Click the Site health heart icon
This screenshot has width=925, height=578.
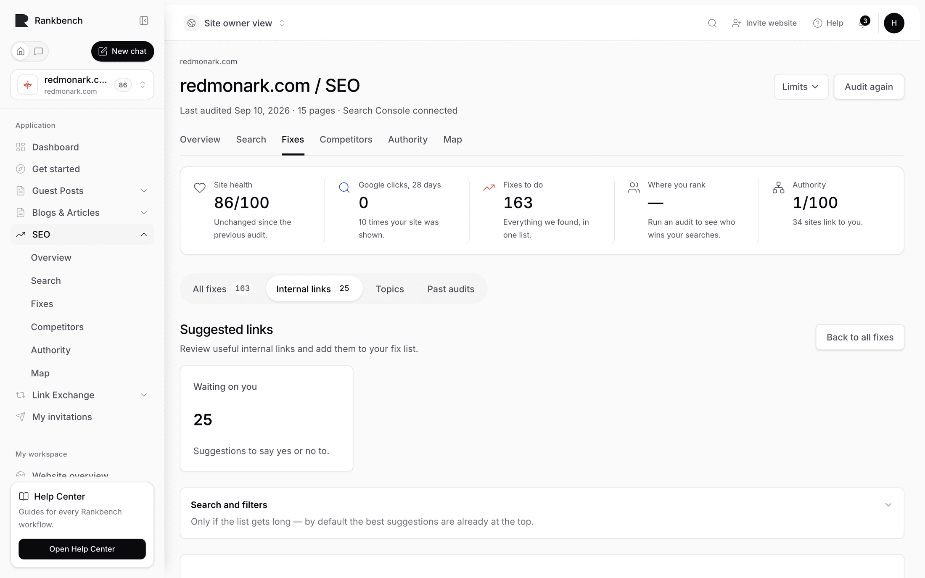coord(200,187)
